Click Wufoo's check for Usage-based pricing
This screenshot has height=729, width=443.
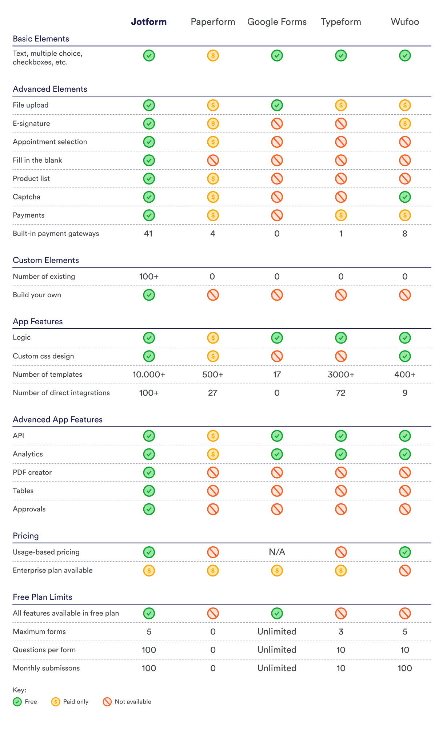coord(405,552)
